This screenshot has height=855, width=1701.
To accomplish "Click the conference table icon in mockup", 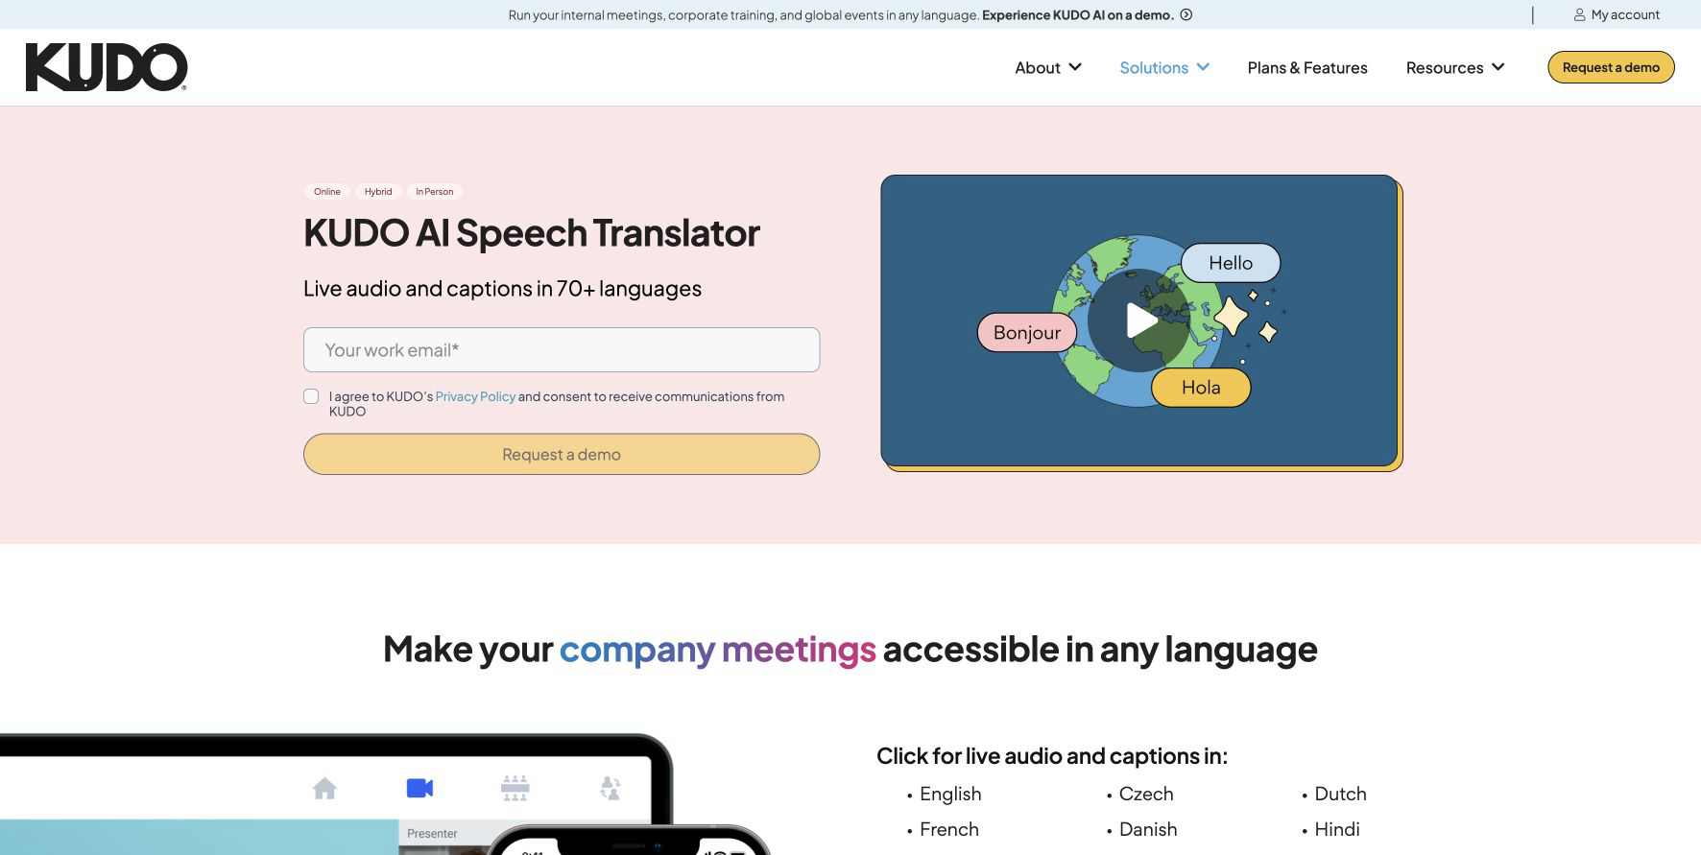I will (x=515, y=788).
